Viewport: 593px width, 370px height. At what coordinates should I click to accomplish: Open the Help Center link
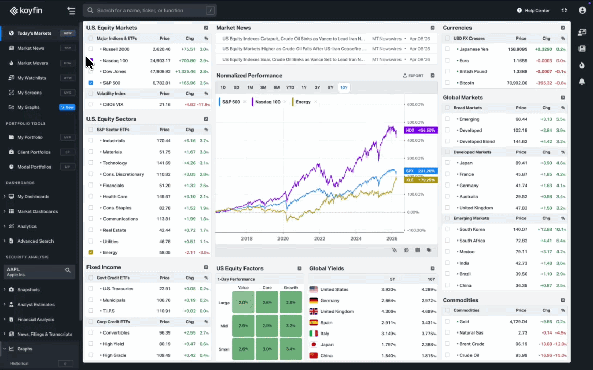(533, 10)
